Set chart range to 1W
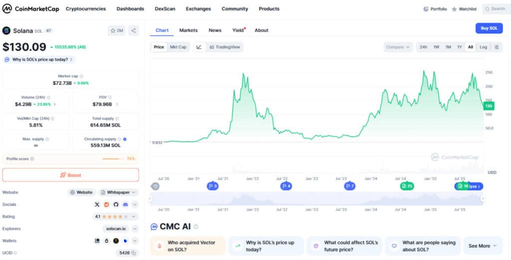Viewport: 511px width, 260px height. click(436, 47)
